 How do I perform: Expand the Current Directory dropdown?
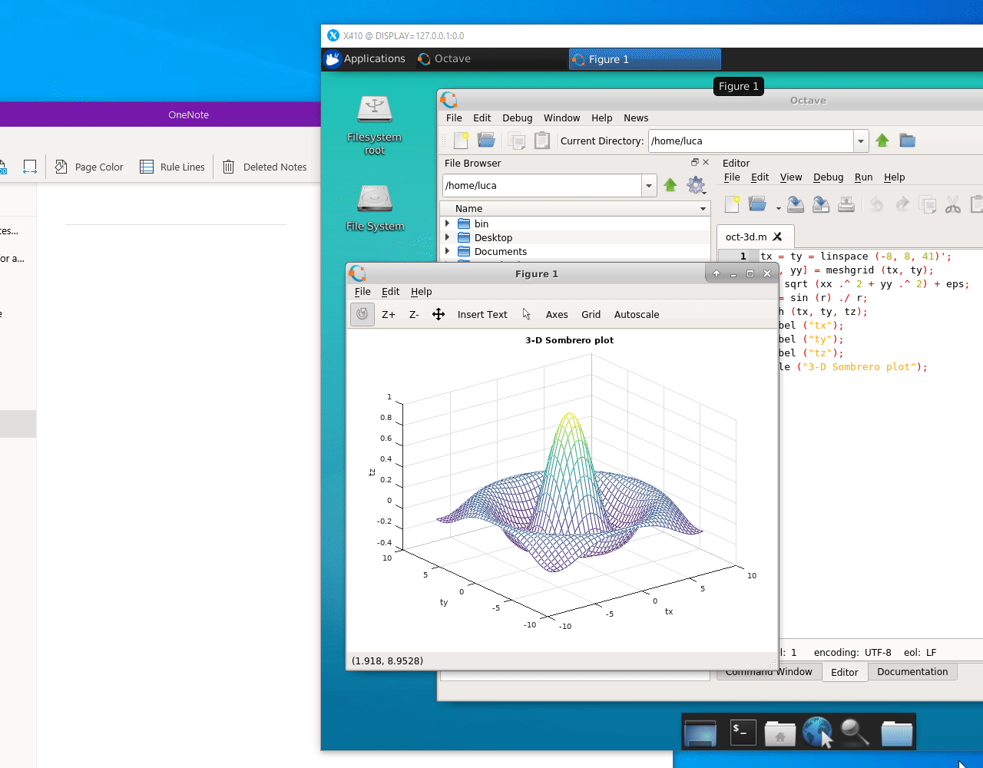862,141
